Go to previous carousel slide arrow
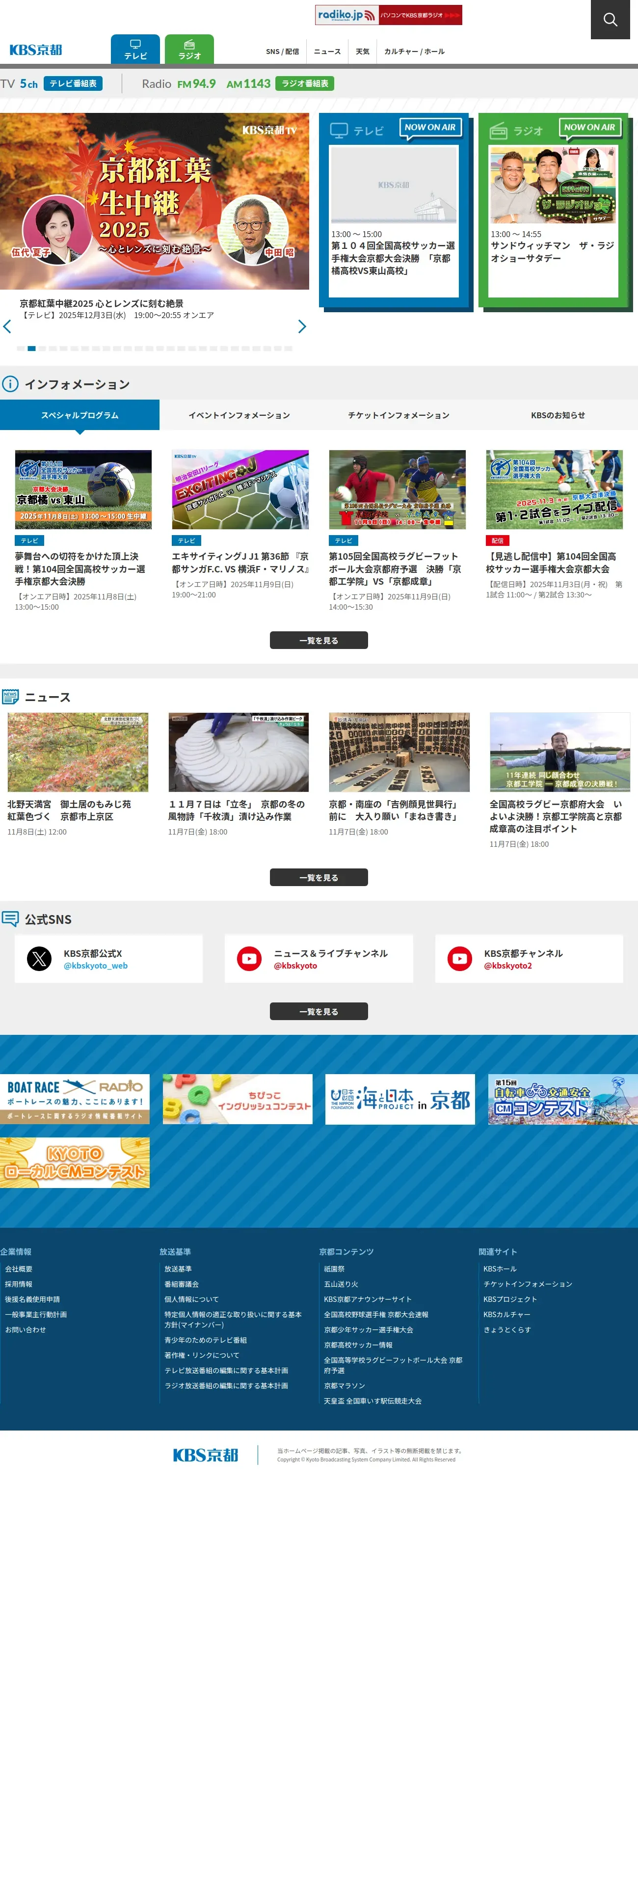 [x=7, y=326]
